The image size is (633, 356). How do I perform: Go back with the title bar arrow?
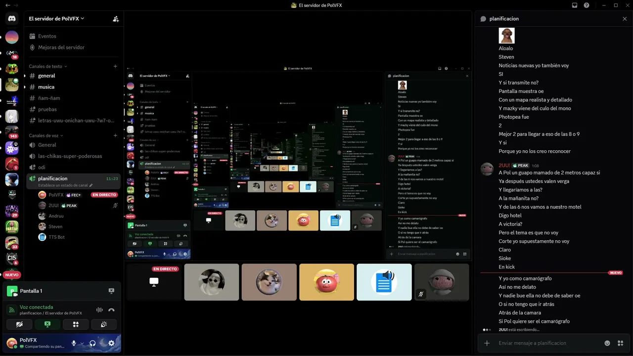point(7,5)
